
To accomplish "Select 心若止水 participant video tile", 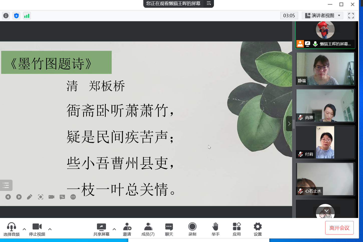I will [x=325, y=179].
